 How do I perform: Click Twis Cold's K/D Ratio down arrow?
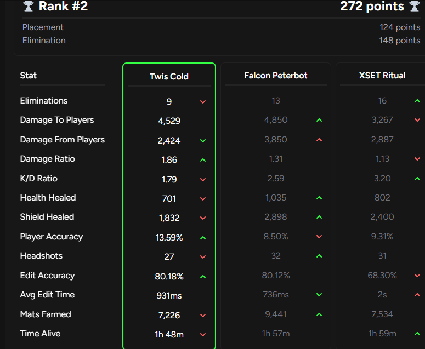(x=203, y=180)
